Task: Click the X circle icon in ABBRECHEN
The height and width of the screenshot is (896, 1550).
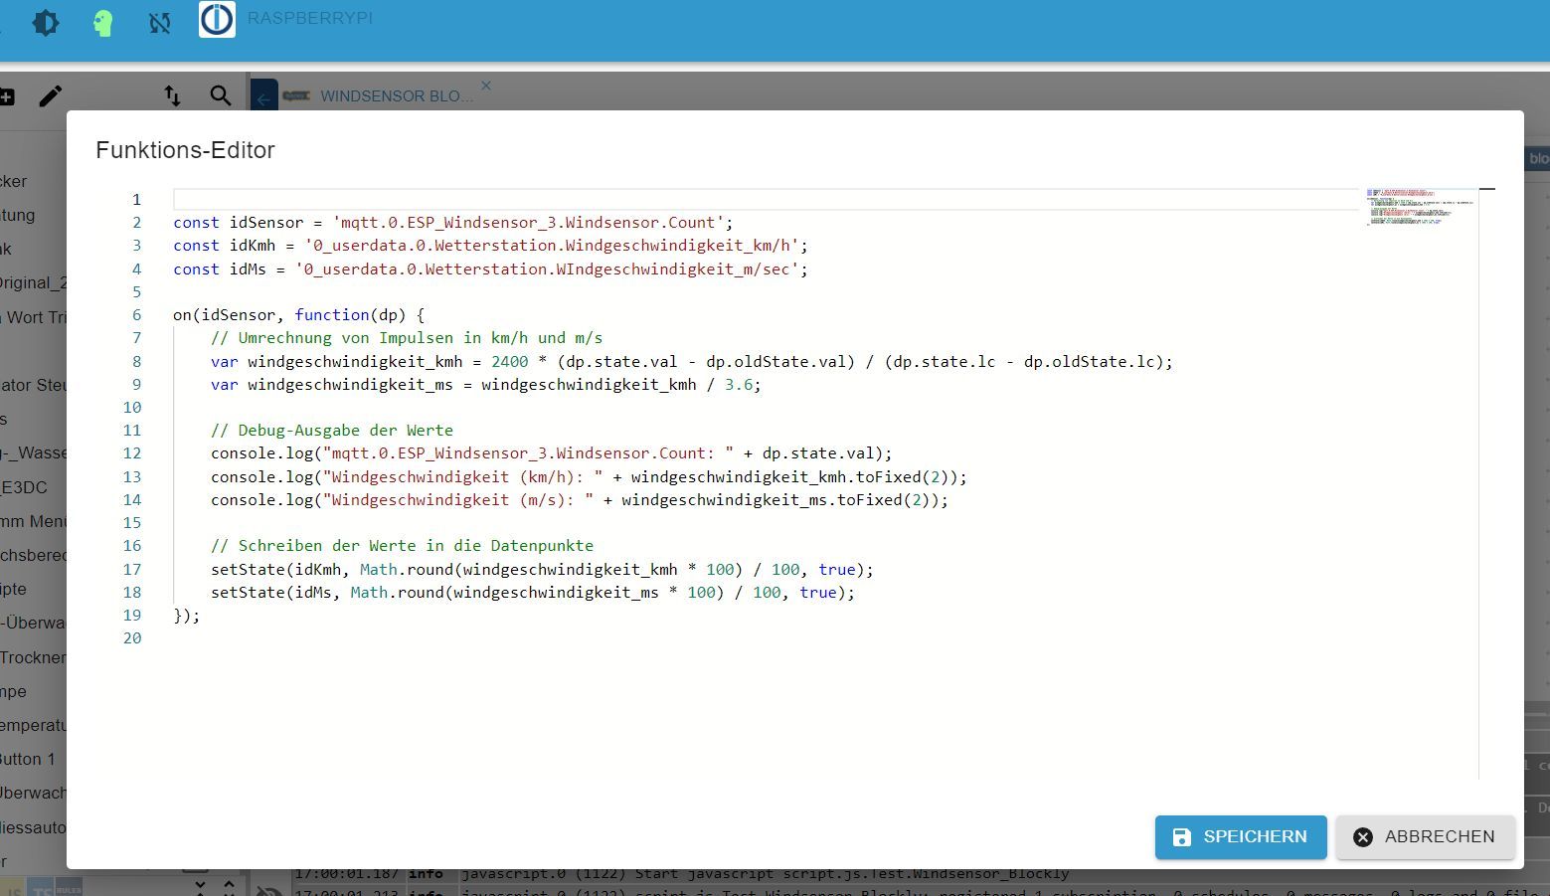Action: (x=1363, y=837)
